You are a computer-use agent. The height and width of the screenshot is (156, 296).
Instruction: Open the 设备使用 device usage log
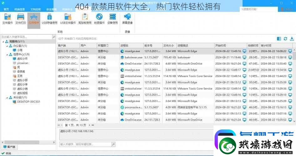coord(113,19)
